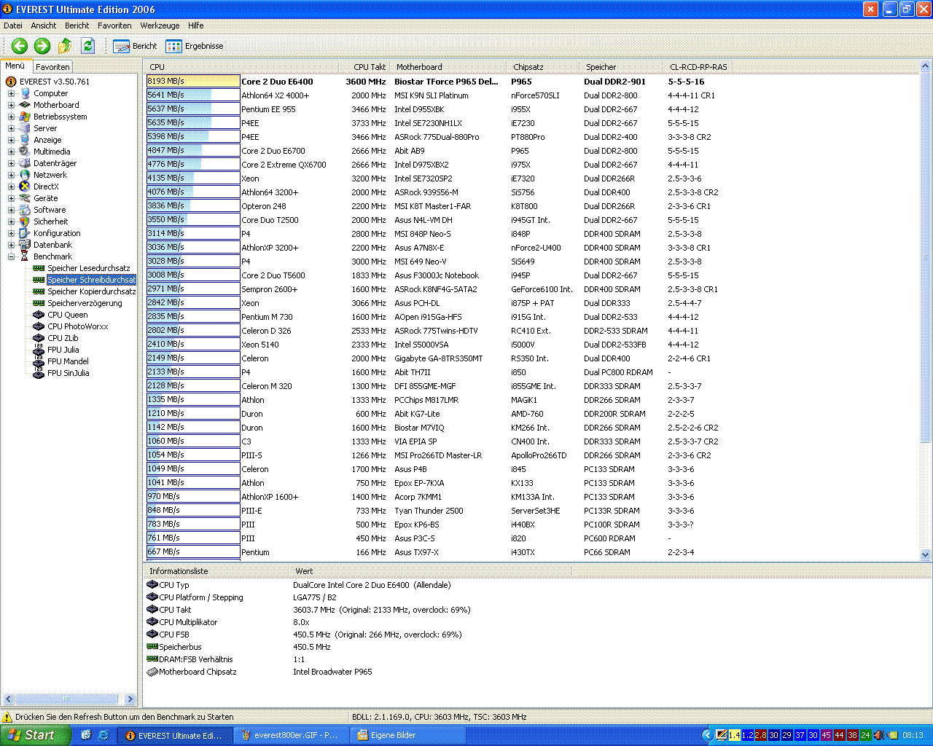Open the Werkzeuge menu

pyautogui.click(x=160, y=25)
